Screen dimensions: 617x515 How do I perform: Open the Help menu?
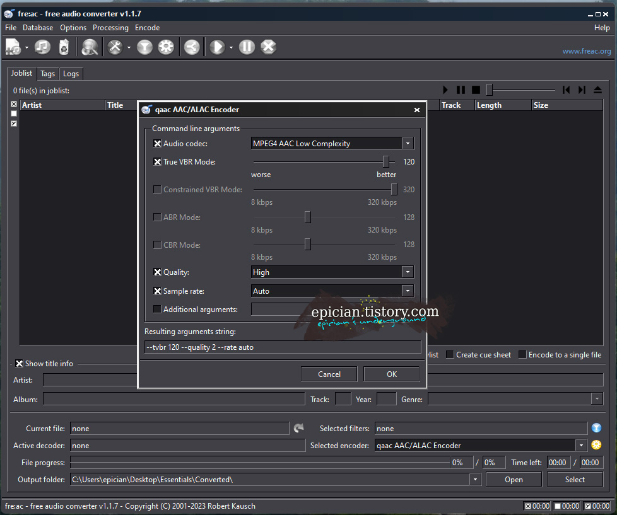tap(602, 28)
